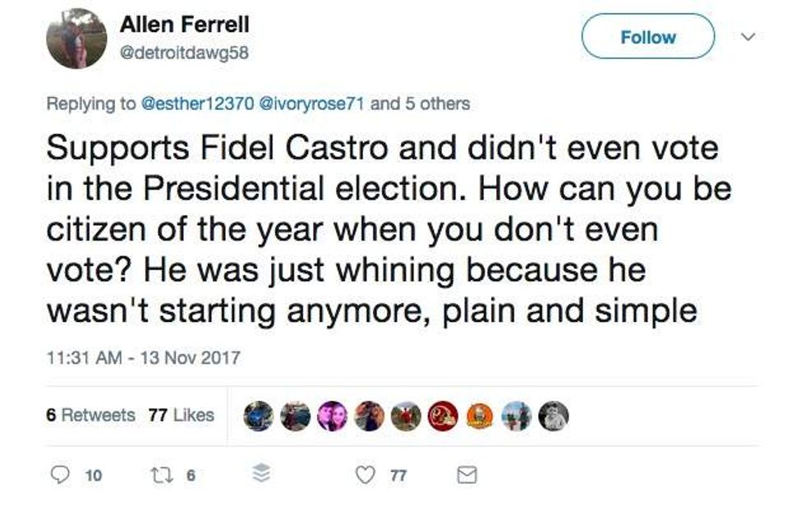This screenshot has width=805, height=510.
Task: Click the Allen Ferrell display name
Action: 184,25
